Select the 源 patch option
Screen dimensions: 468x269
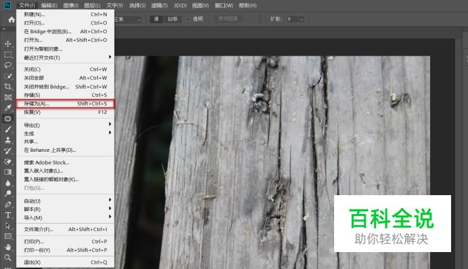point(156,19)
